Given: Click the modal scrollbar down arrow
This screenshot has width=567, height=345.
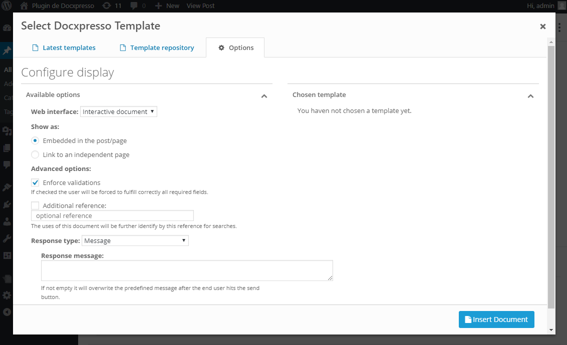Looking at the screenshot, I should click(x=551, y=330).
